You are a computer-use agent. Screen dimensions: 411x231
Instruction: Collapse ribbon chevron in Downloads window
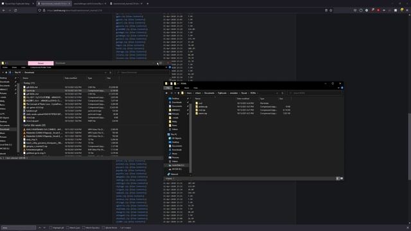[166, 67]
